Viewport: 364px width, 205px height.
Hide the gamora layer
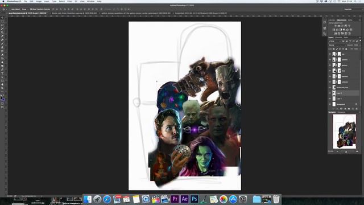(x=330, y=65)
